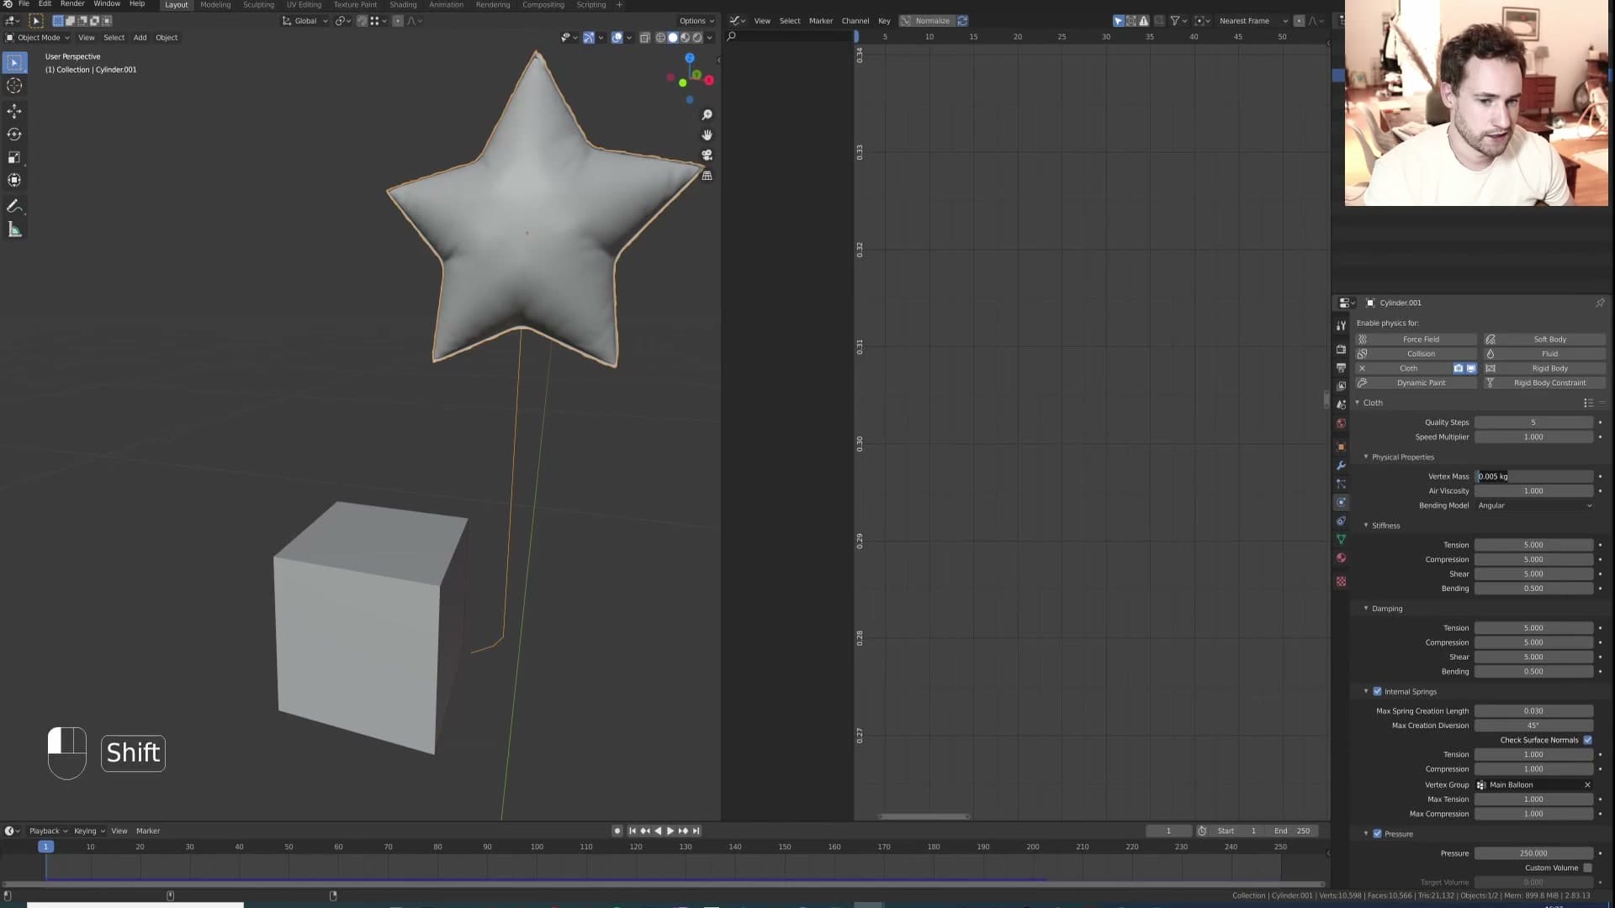Open the Render menu
Viewport: 1615px width, 908px height.
click(72, 4)
